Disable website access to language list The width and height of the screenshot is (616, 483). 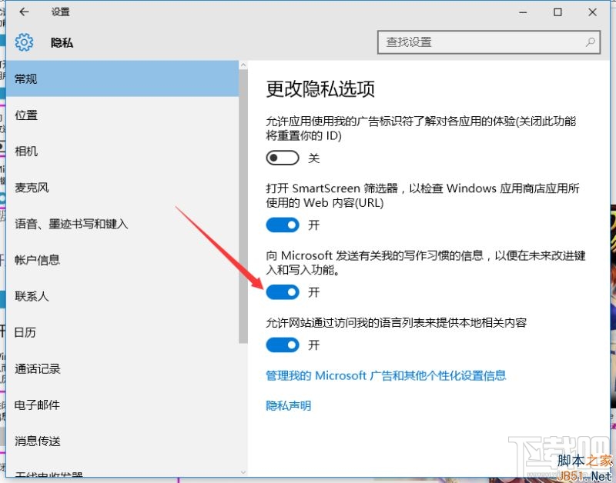click(283, 345)
